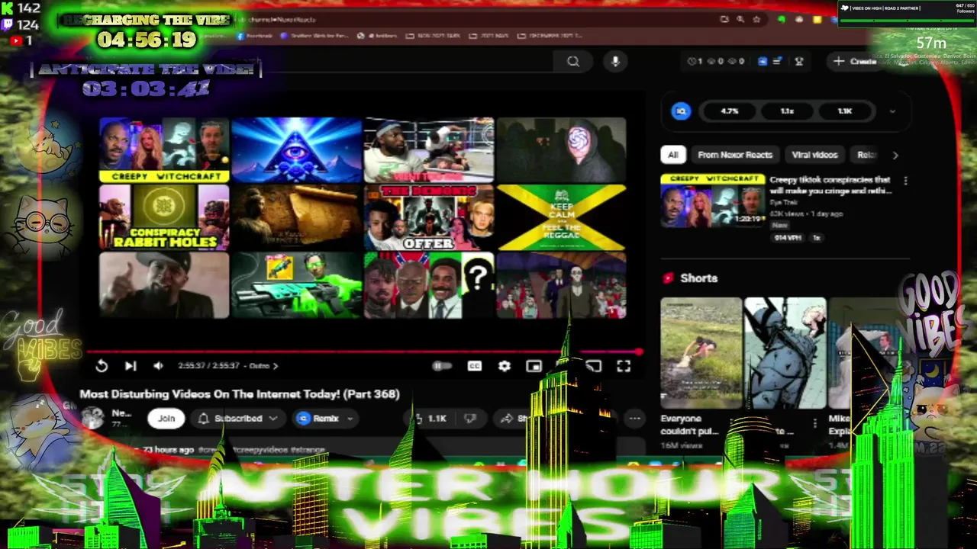Click the voice search microphone icon
This screenshot has height=549, width=977.
615,62
